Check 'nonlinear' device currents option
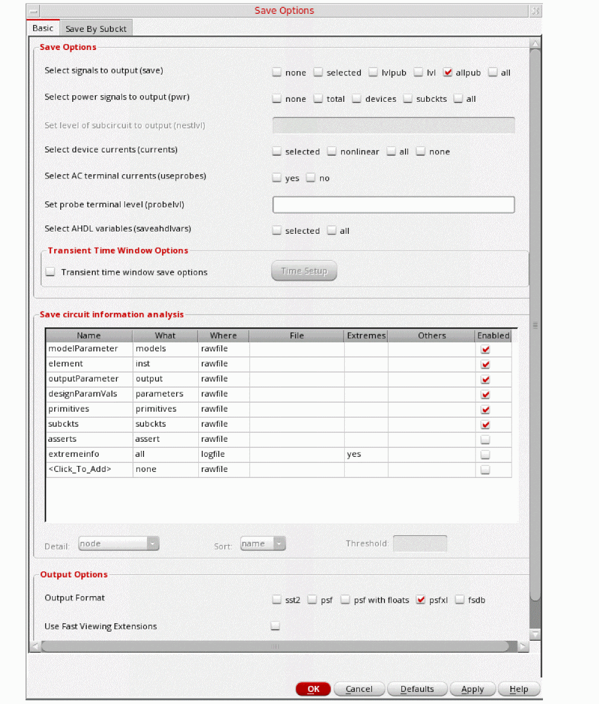The height and width of the screenshot is (704, 599). 331,151
